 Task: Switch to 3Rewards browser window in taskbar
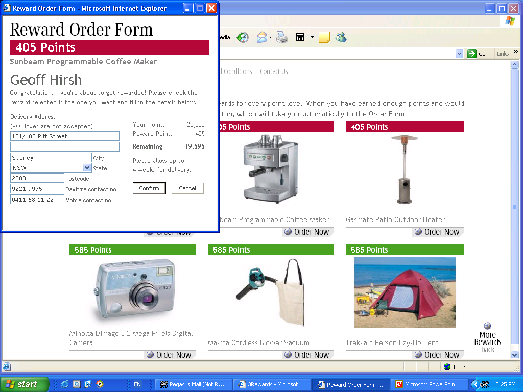[271, 384]
